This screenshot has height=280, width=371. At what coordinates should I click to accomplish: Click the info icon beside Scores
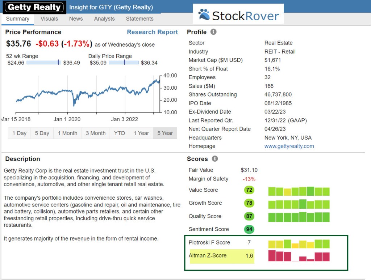coord(215,159)
